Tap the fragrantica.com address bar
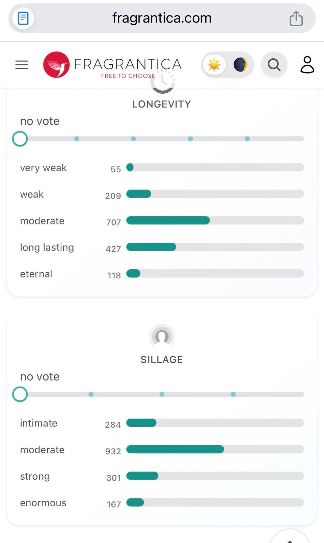The image size is (324, 543). tap(162, 18)
